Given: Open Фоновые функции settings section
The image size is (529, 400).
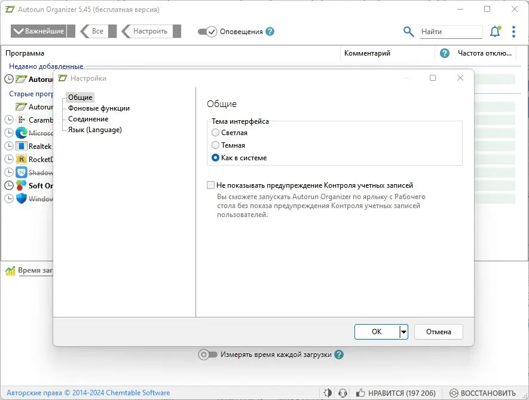Looking at the screenshot, I should click(x=99, y=108).
